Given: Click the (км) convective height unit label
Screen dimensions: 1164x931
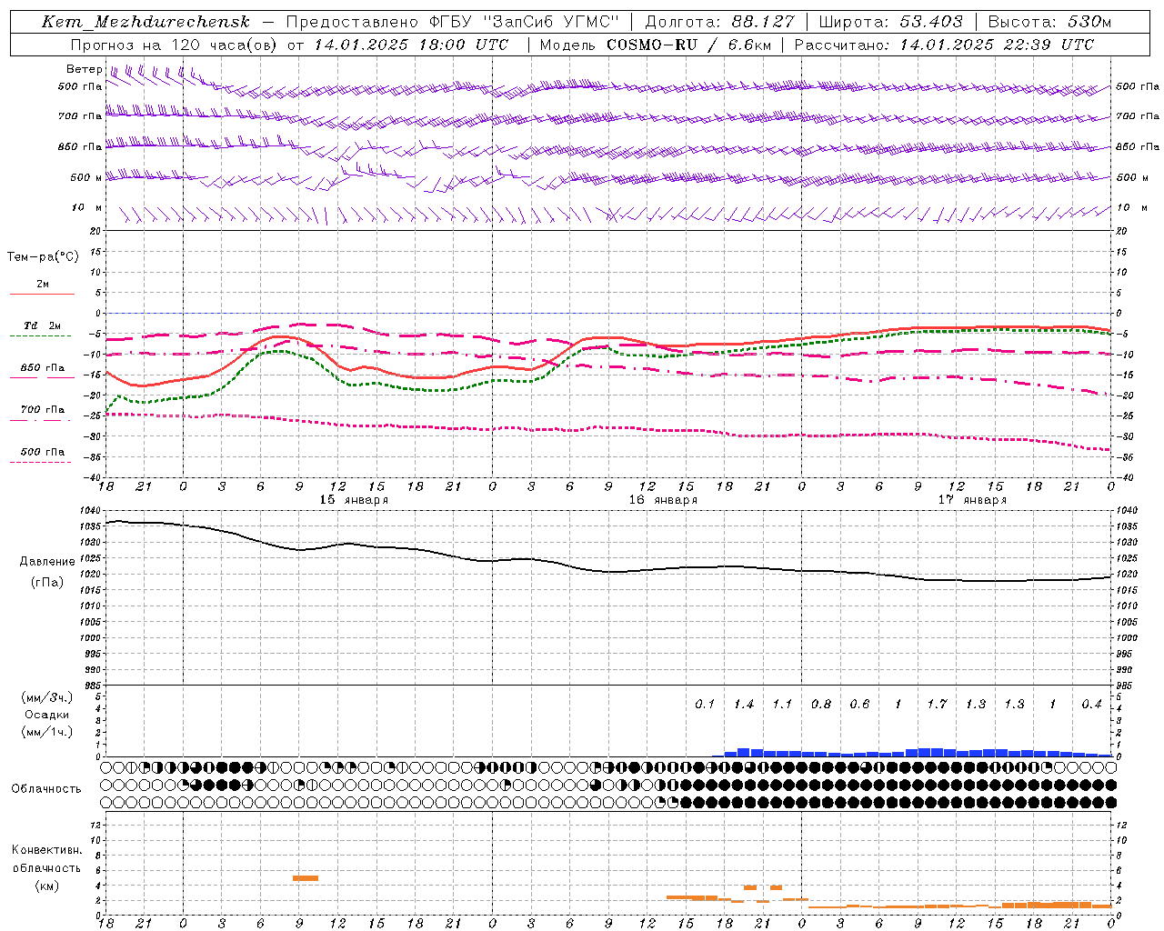Looking at the screenshot, I should coord(46,886).
